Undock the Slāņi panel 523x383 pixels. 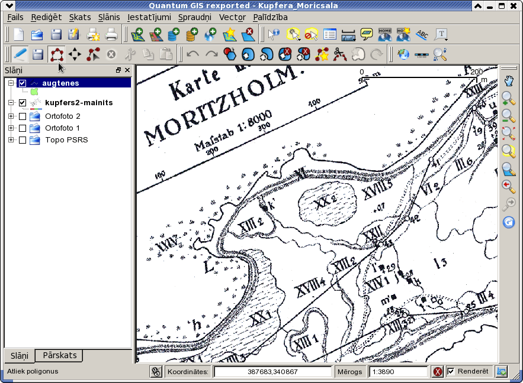[118, 70]
